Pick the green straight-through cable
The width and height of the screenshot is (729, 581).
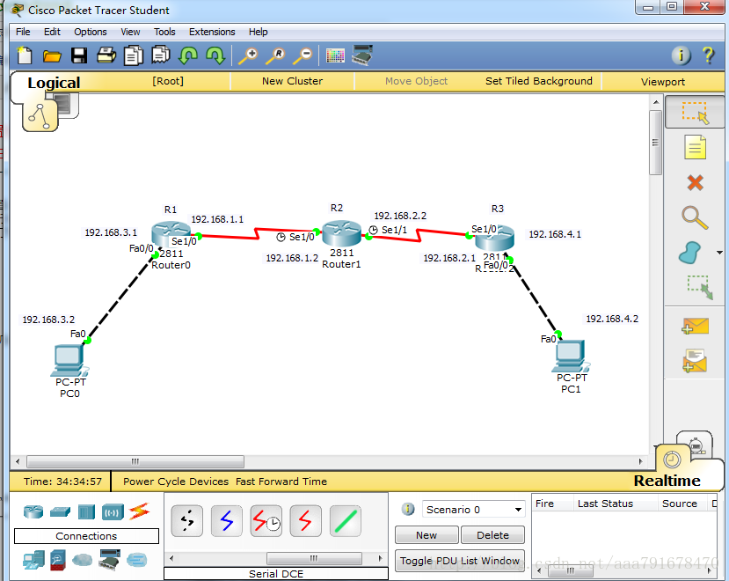pos(345,521)
